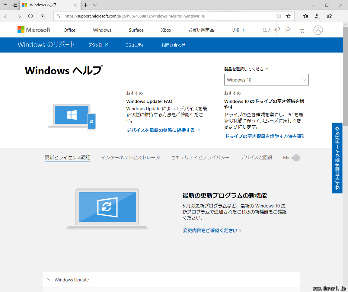348x292 pixels.
Task: Click the browser Forward arrow
Action: pos(19,16)
